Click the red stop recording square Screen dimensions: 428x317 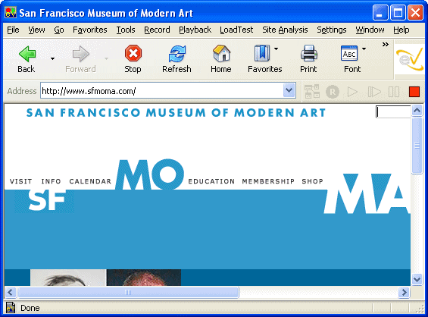point(414,92)
